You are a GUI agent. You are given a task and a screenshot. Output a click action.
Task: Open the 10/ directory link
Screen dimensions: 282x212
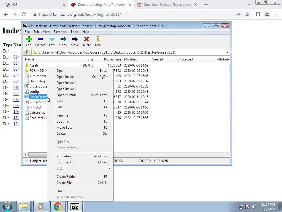tap(16, 112)
